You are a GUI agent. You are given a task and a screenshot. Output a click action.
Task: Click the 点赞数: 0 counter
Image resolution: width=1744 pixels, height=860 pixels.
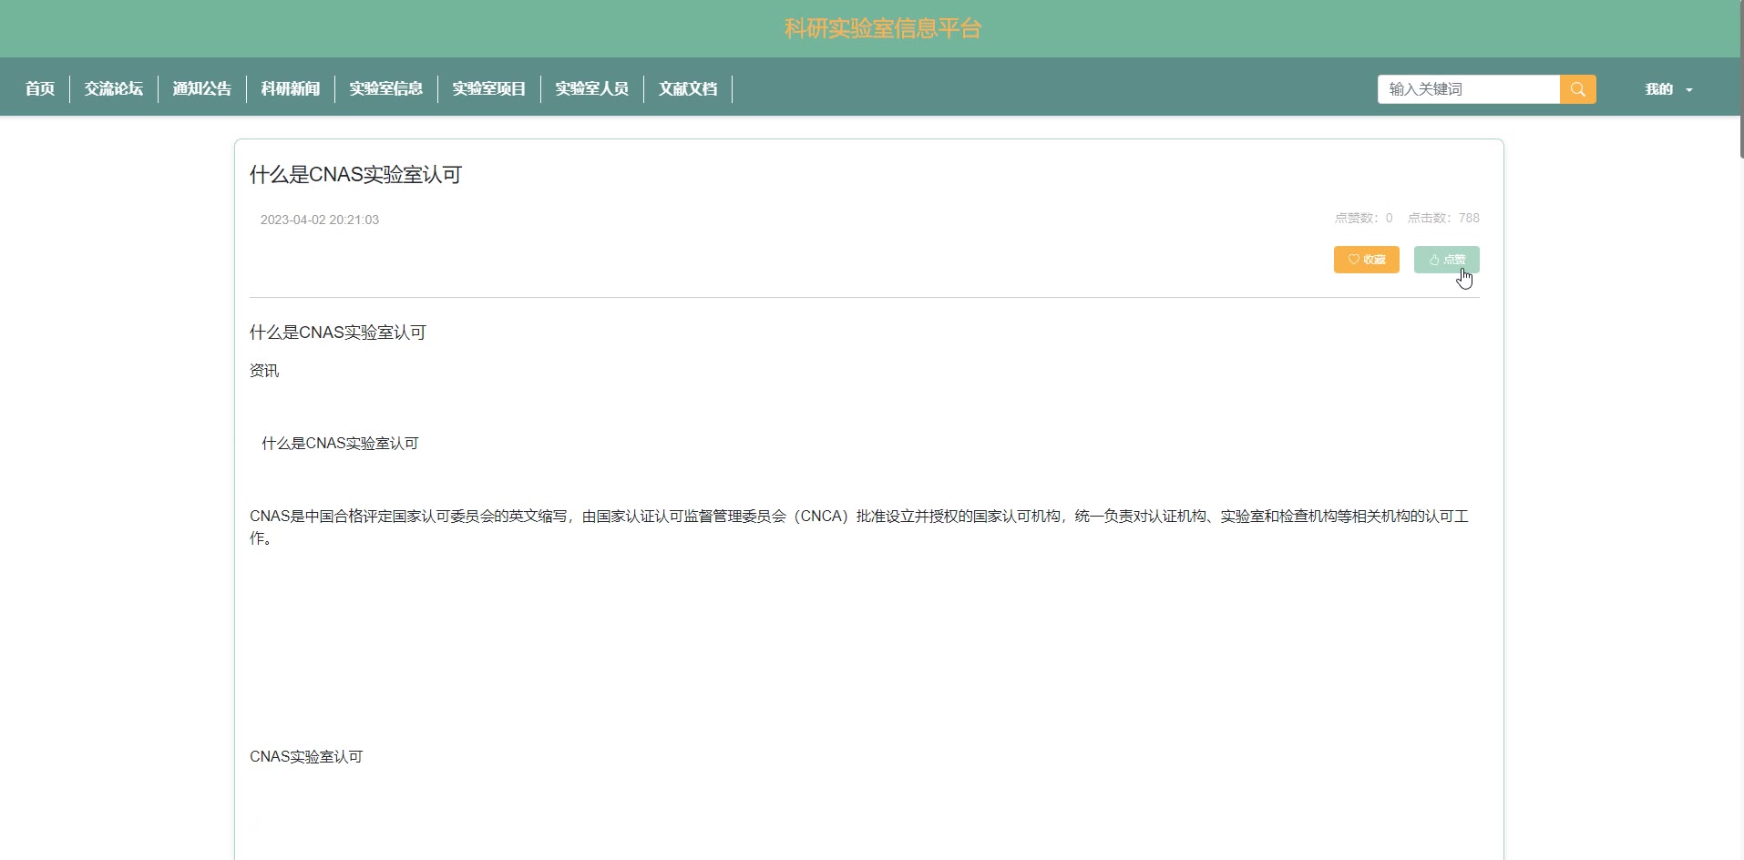click(x=1363, y=218)
